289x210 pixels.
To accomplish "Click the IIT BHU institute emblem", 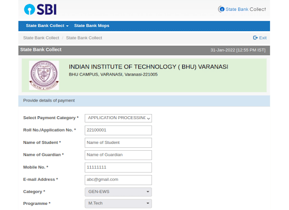I will [x=44, y=75].
